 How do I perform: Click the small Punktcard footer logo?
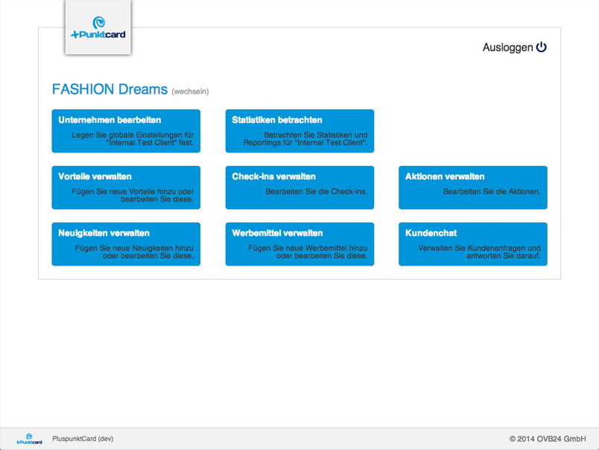pos(29,439)
